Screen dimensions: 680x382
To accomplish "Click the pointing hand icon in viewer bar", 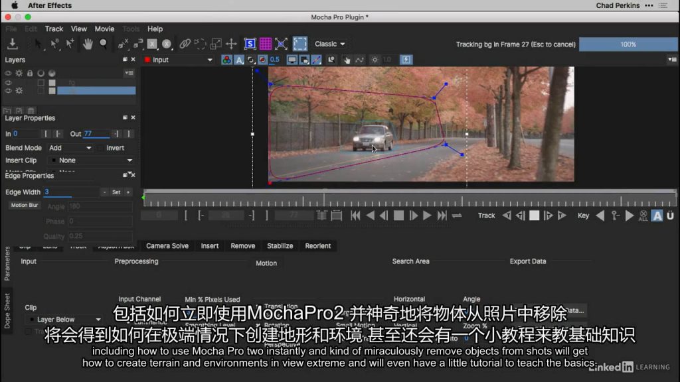I will coord(347,60).
